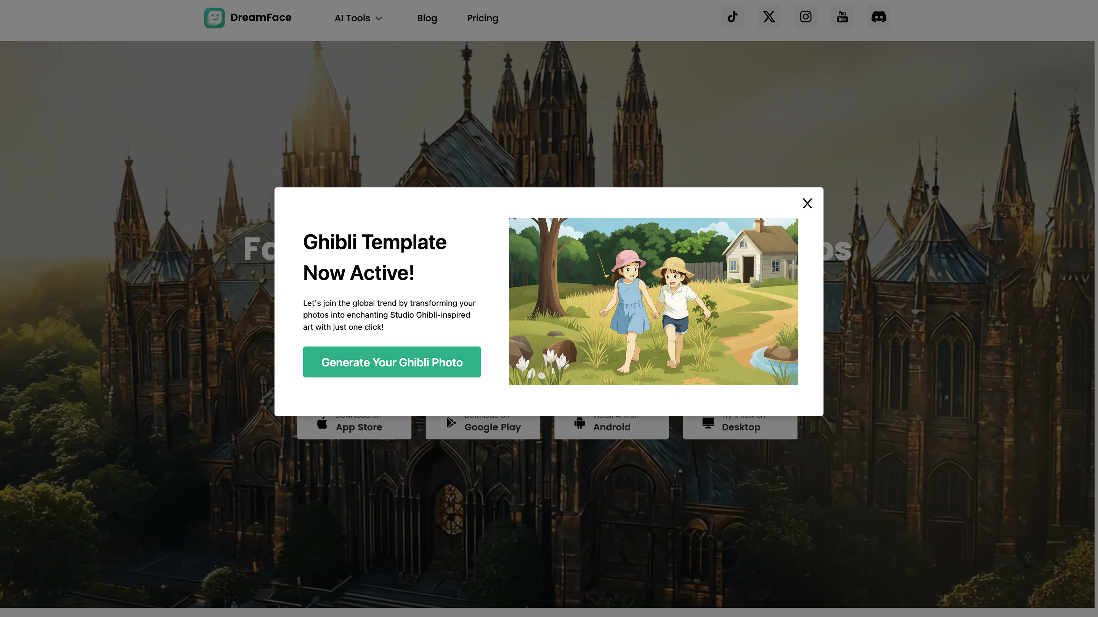The height and width of the screenshot is (617, 1098).
Task: Join the Discord server icon
Action: pos(878,17)
